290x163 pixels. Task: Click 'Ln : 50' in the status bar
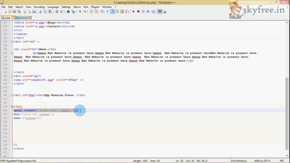179,161
